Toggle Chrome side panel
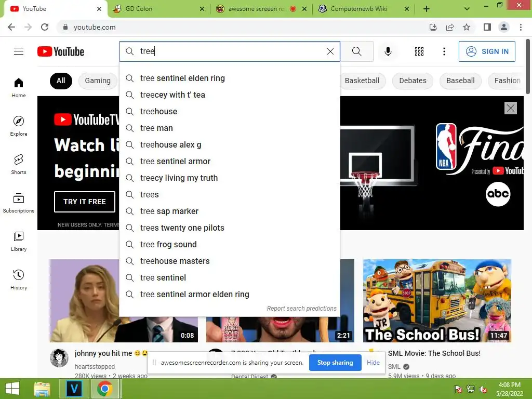 [x=487, y=27]
